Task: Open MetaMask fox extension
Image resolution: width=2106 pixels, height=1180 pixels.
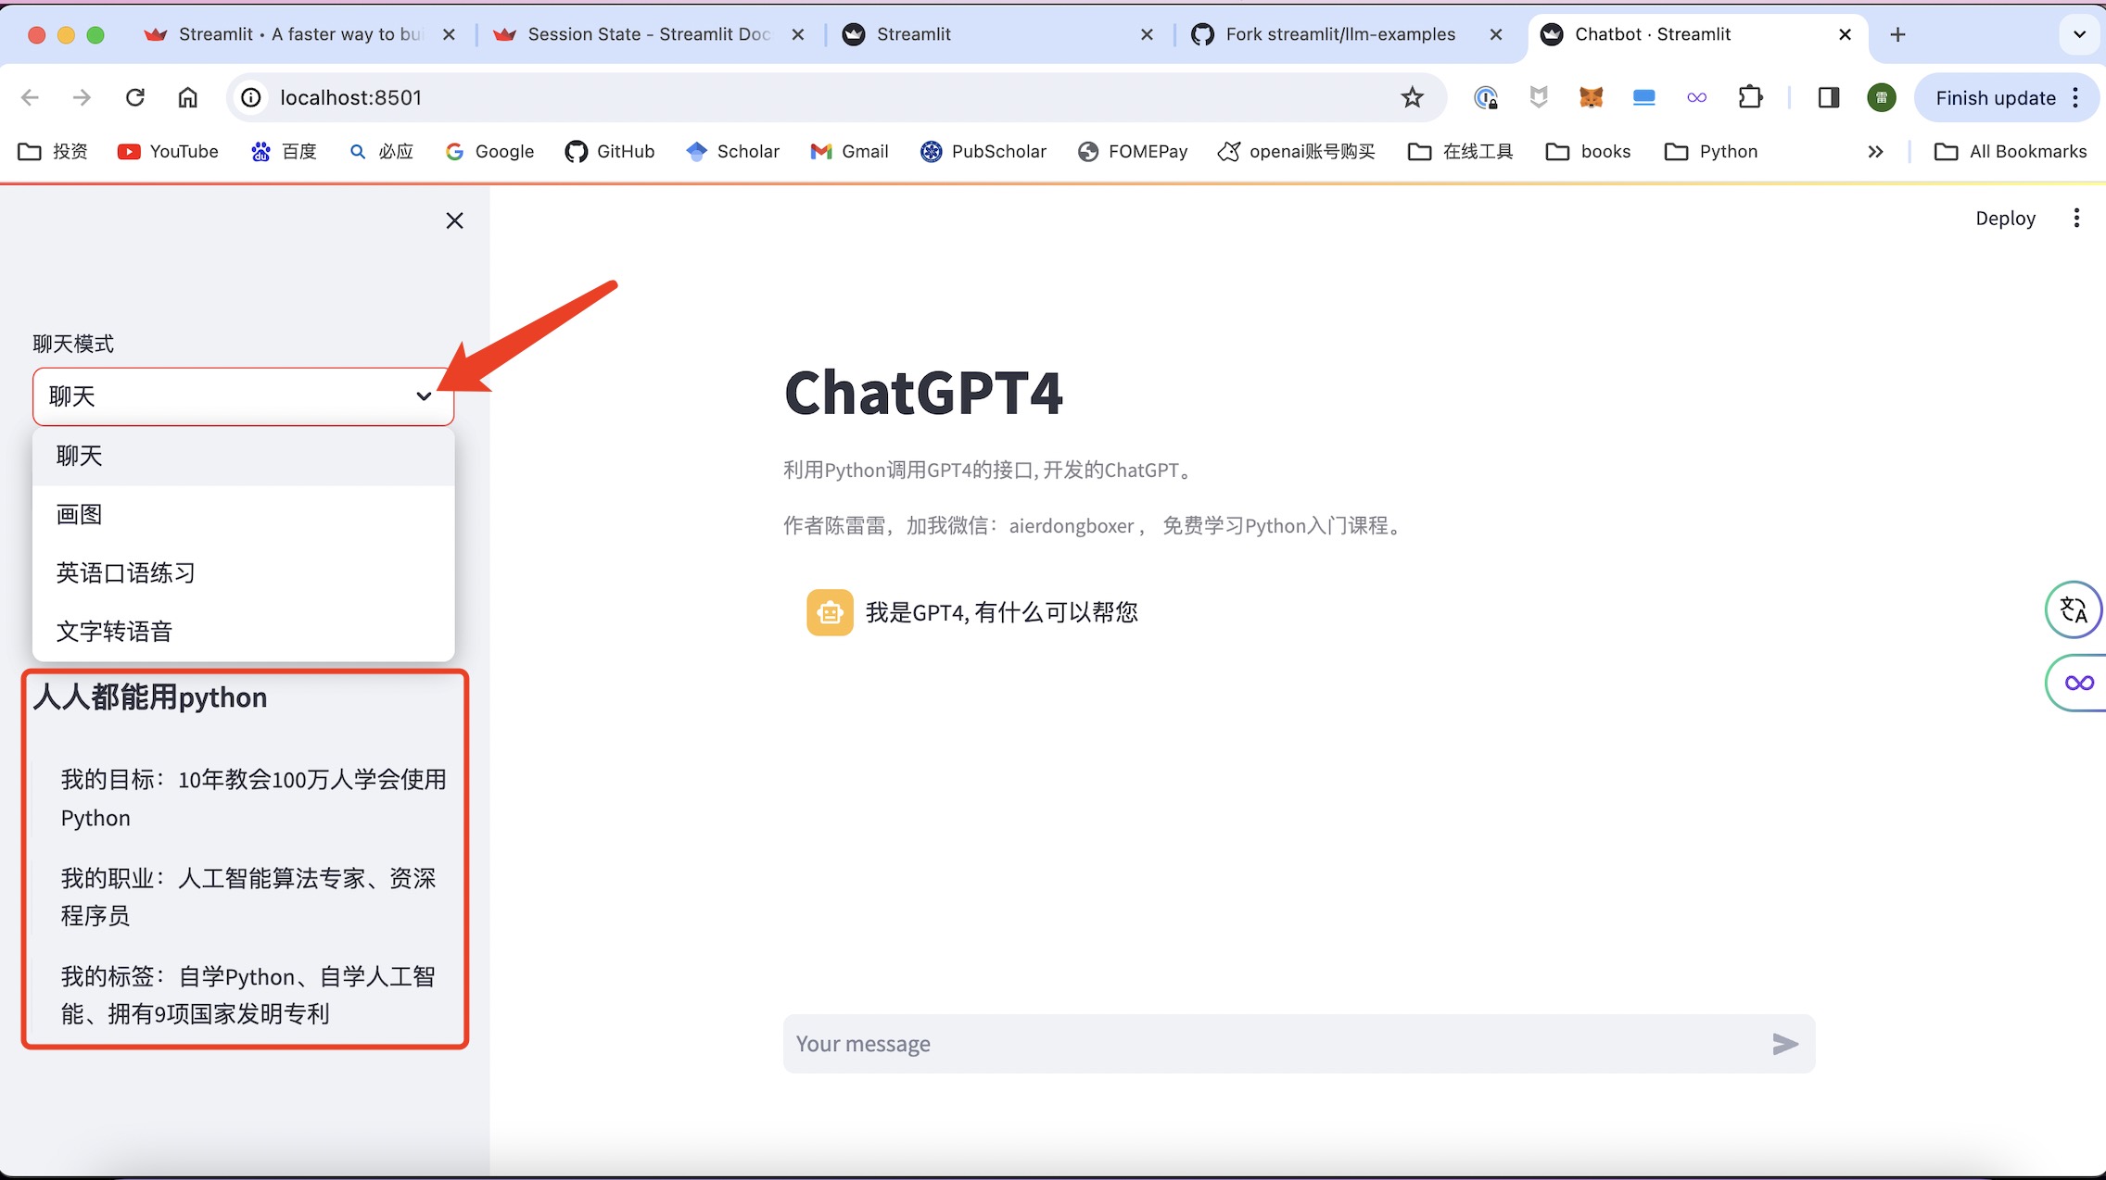Action: [x=1591, y=97]
